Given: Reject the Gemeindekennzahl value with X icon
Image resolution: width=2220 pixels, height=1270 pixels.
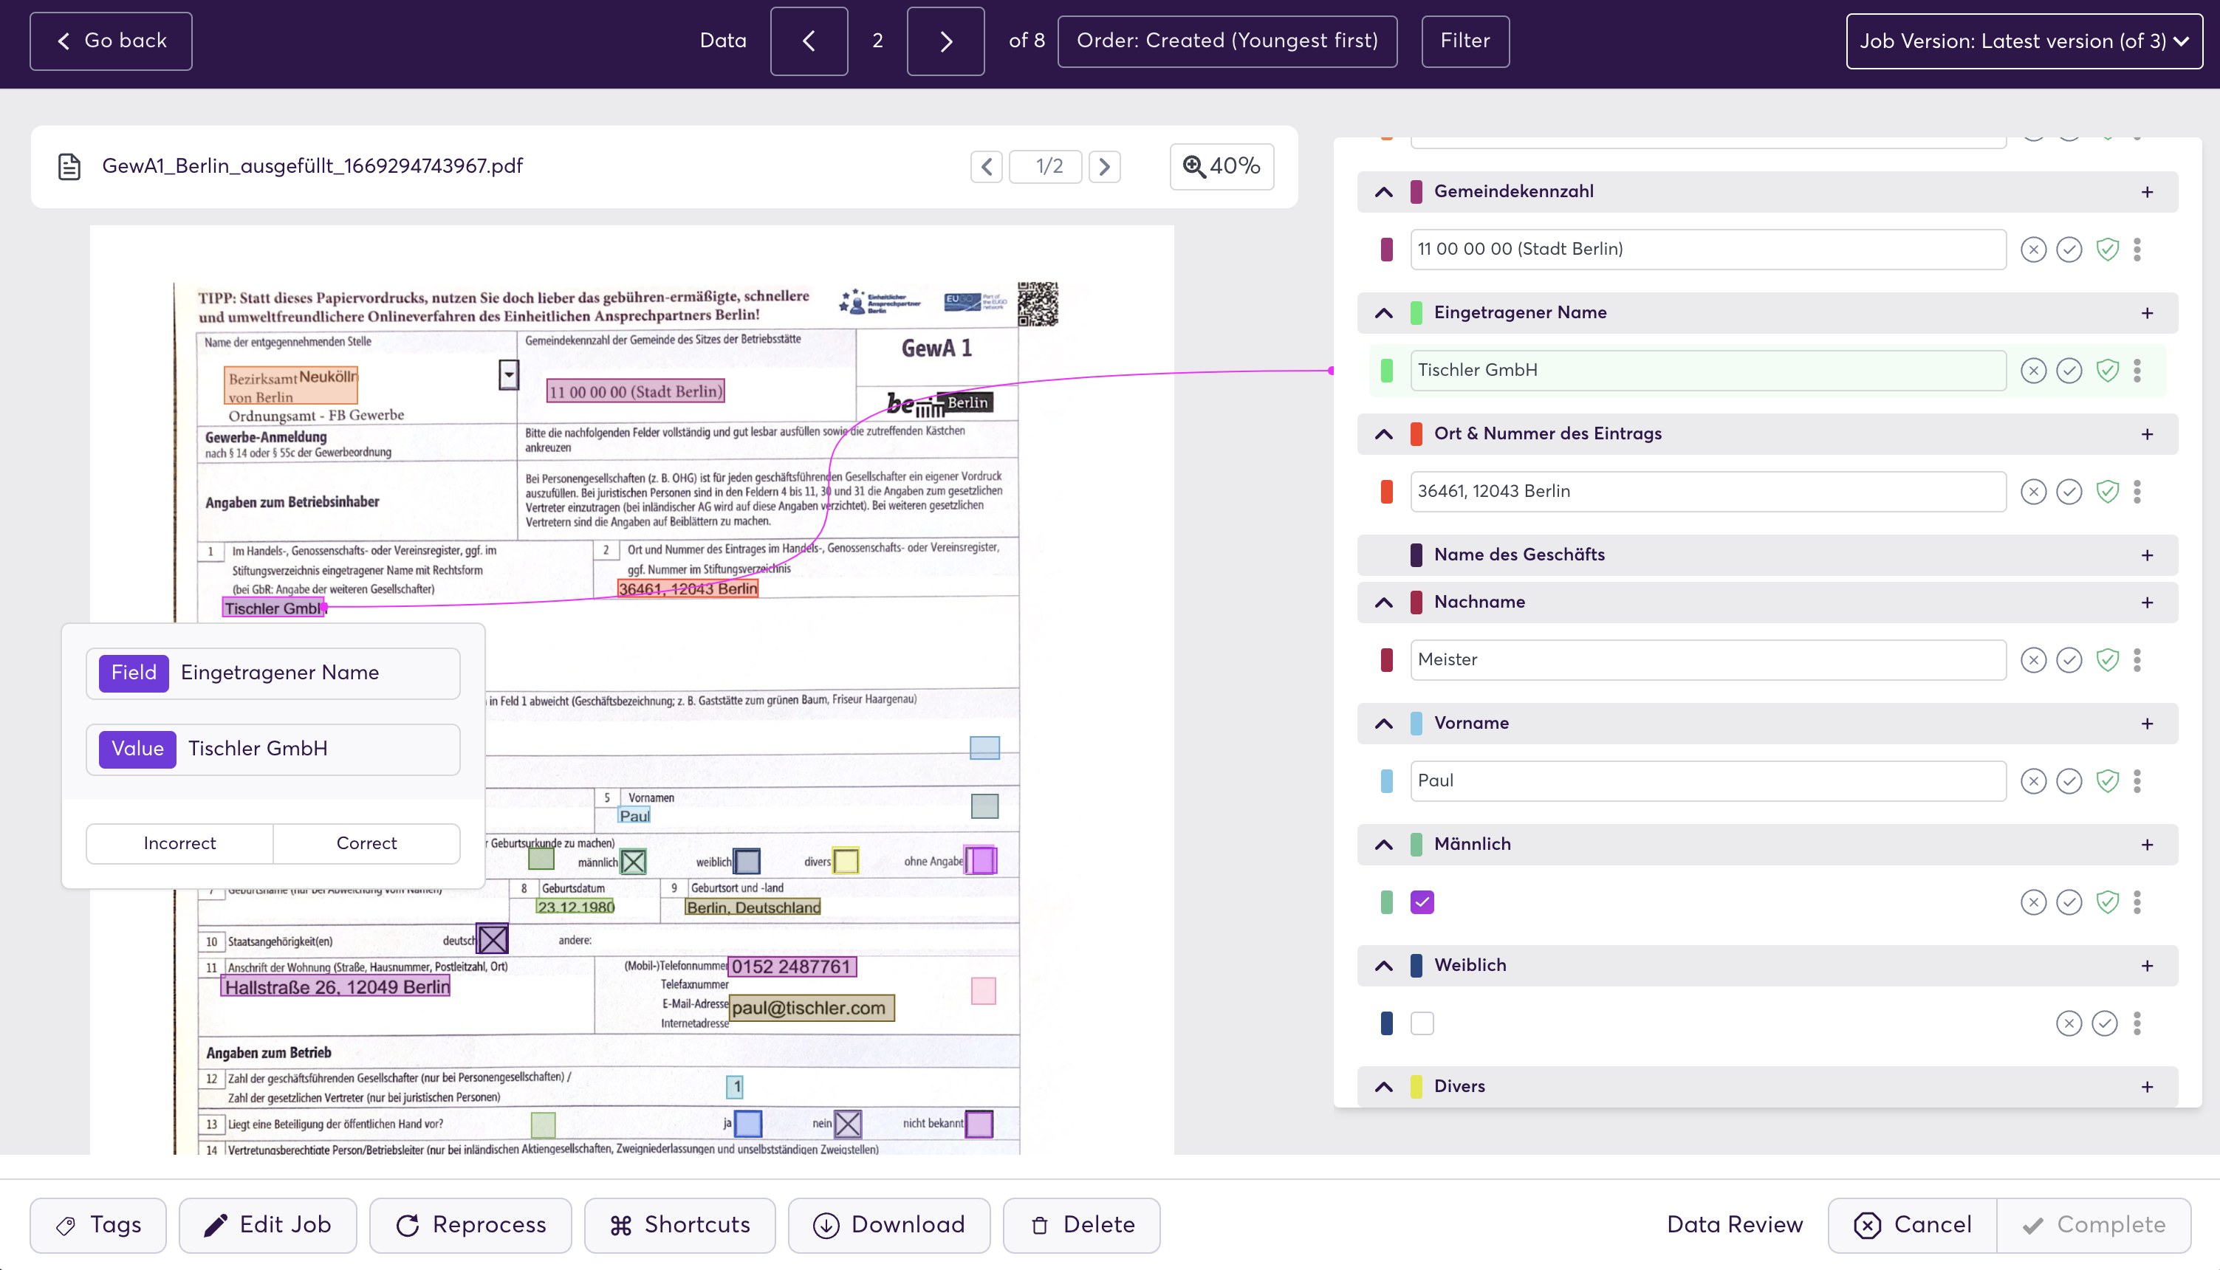Looking at the screenshot, I should pos(2032,250).
